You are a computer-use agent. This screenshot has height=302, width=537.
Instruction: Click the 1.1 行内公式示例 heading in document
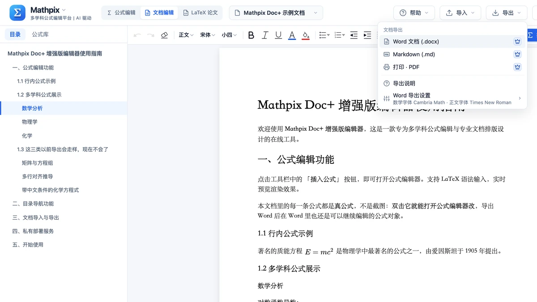point(285,234)
